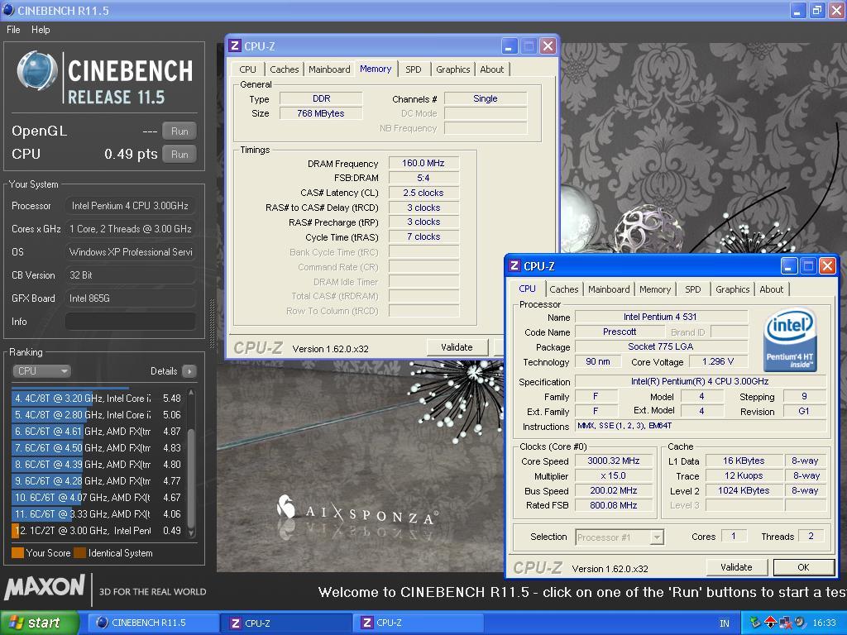Run the CPU benchmark
The height and width of the screenshot is (635, 847).
[x=179, y=155]
